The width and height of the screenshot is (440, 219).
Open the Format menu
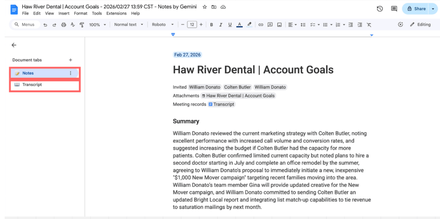click(81, 13)
